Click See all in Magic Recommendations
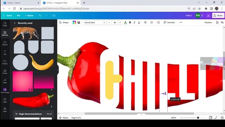This screenshot has width=225, height=127. (x=49, y=114)
